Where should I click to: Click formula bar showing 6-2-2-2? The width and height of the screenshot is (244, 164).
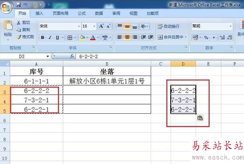[160, 56]
